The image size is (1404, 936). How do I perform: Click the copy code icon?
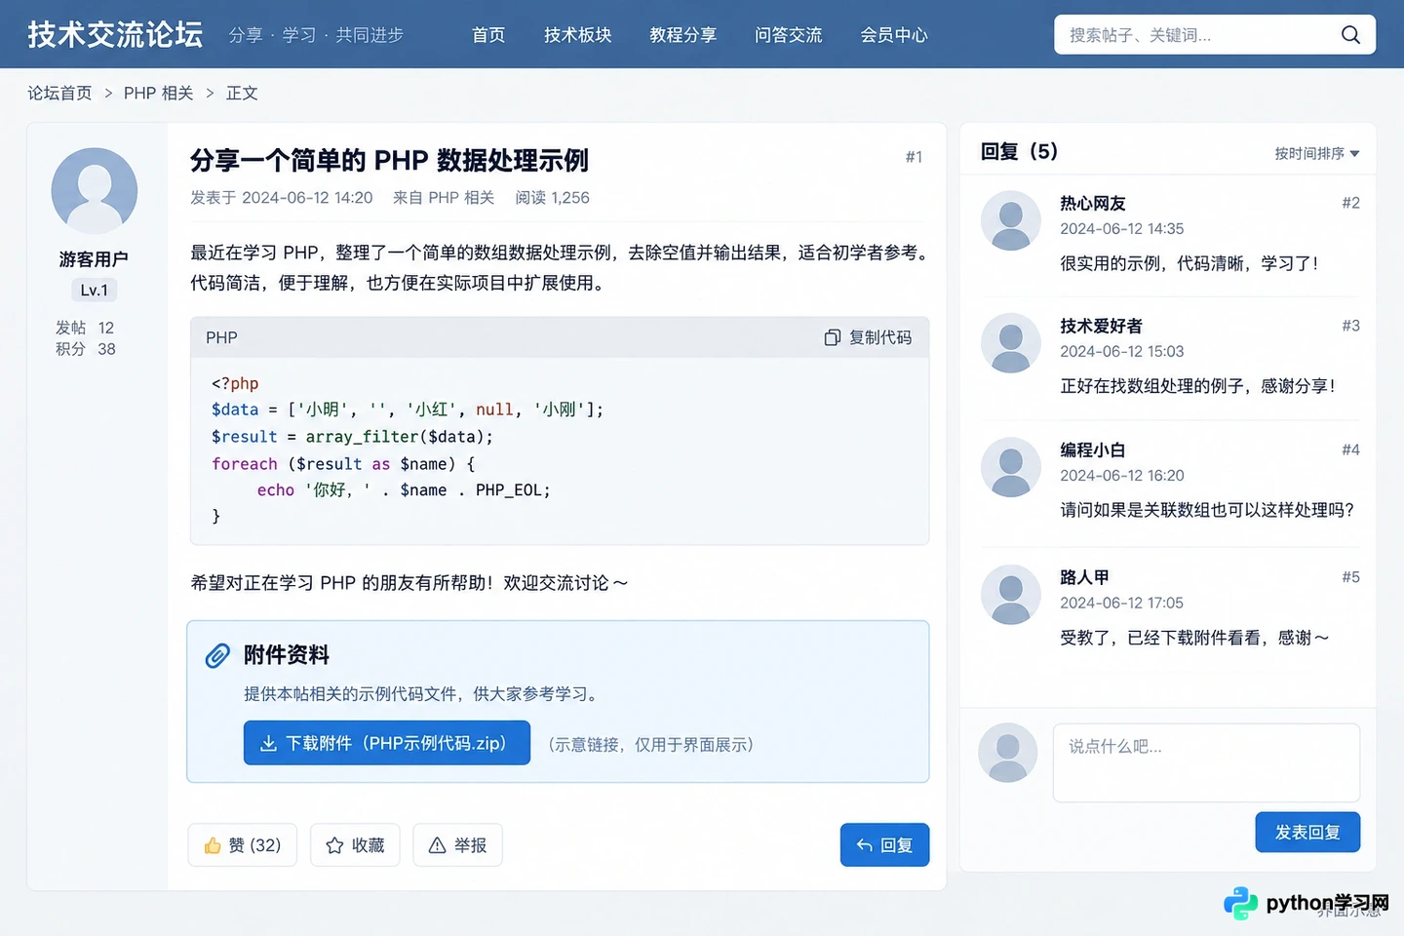(832, 337)
